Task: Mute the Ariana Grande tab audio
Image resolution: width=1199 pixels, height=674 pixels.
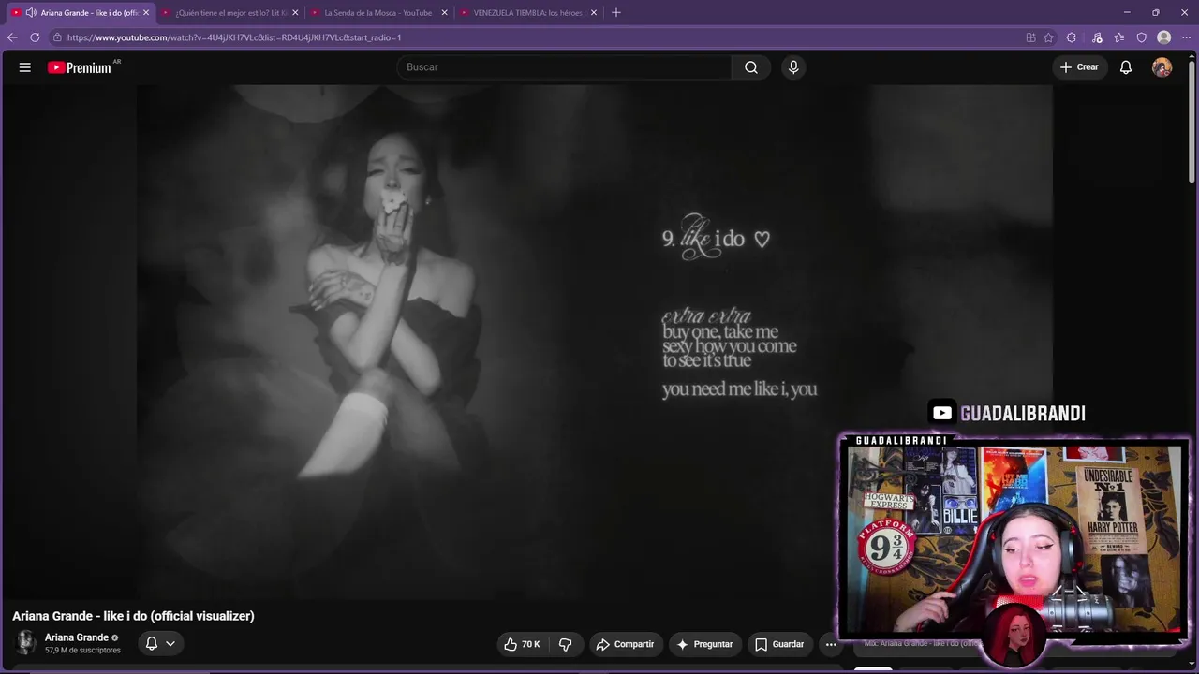Action: (x=31, y=13)
